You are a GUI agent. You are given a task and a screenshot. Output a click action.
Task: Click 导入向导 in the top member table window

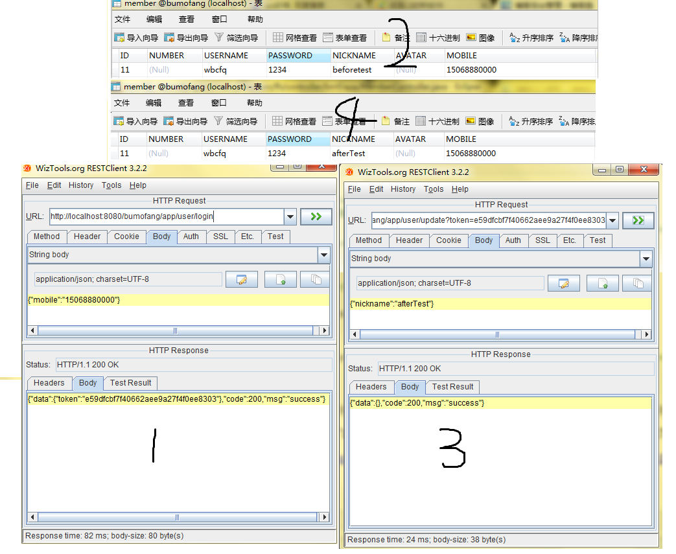pos(136,38)
